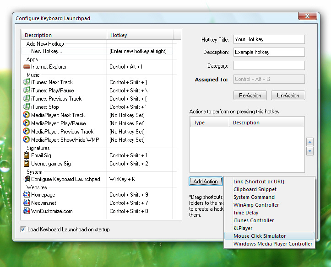Choose Mouse Click Simulator from menu
The image size is (331, 267).
[259, 236]
